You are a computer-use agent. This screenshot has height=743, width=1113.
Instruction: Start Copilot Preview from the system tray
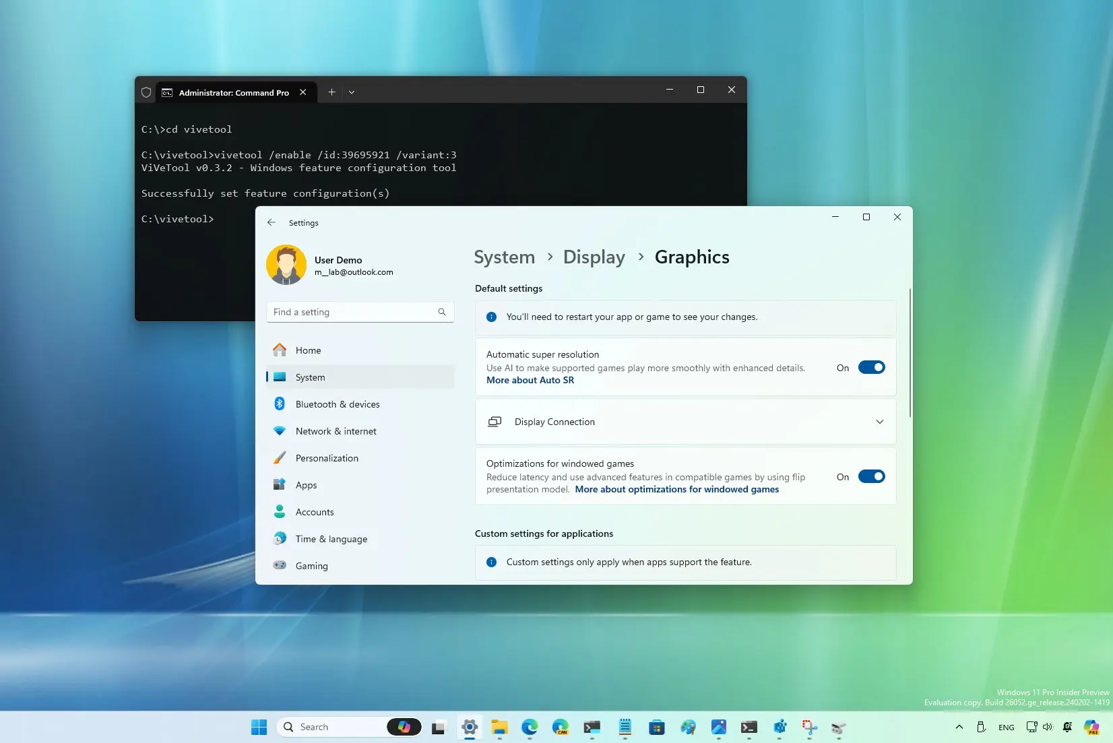tap(1092, 728)
